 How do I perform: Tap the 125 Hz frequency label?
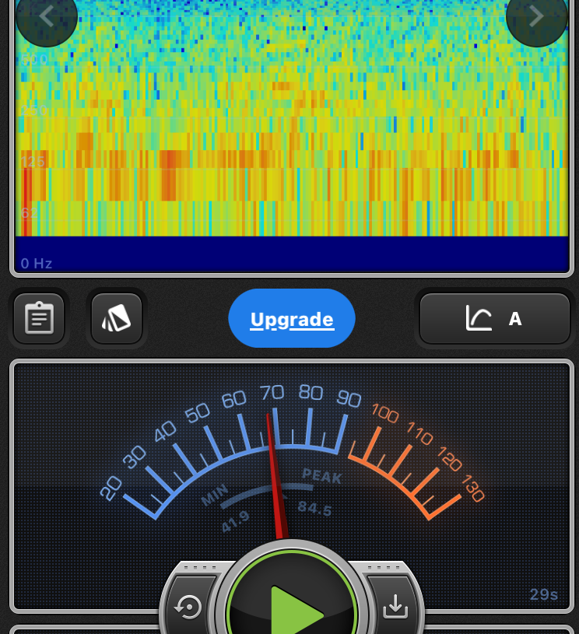click(33, 162)
